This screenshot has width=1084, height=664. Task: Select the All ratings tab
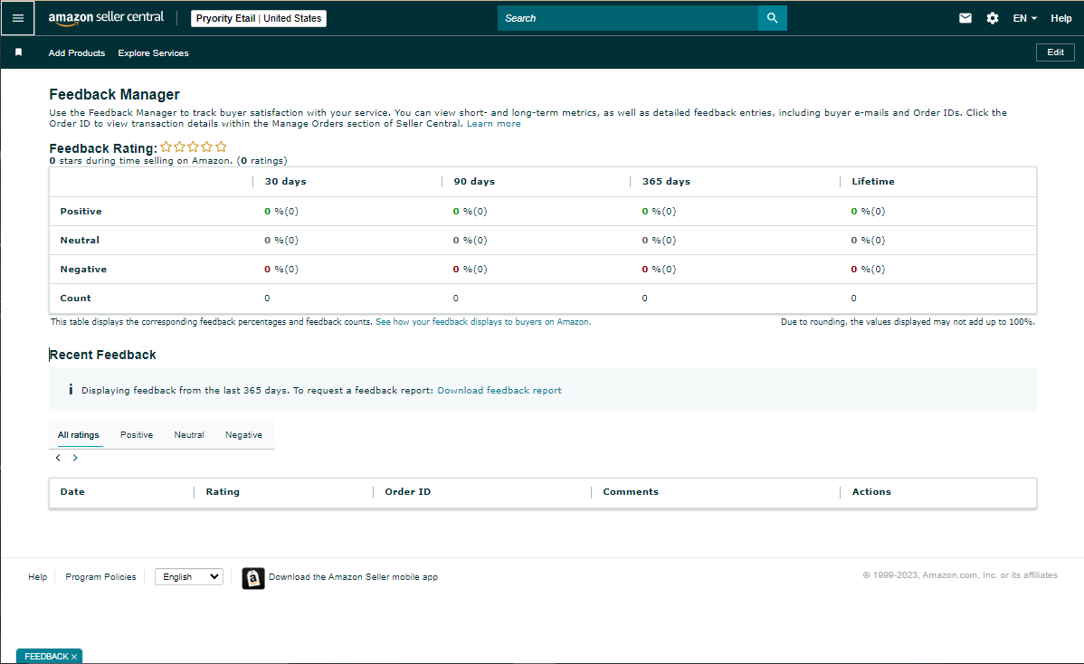[x=78, y=434]
